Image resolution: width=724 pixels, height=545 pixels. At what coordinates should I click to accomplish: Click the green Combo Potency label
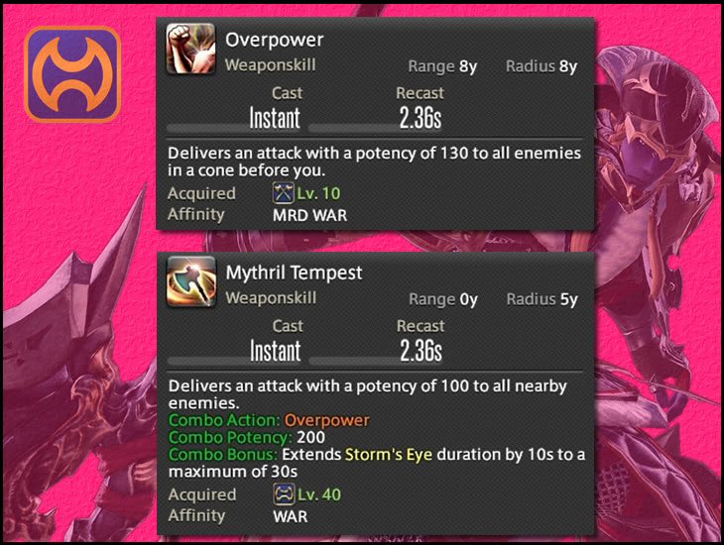point(230,437)
